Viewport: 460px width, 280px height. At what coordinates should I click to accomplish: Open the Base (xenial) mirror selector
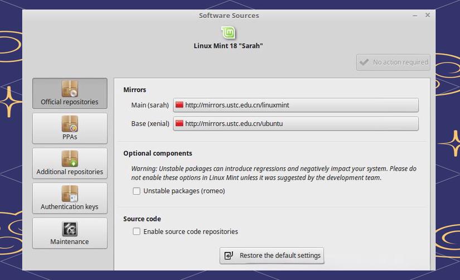(296, 124)
